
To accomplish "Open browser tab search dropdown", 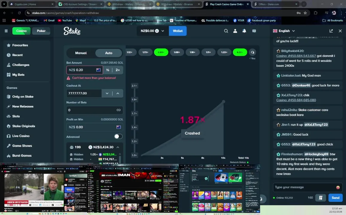I will pos(4,4).
